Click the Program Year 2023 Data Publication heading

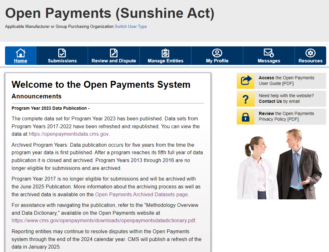pyautogui.click(x=50, y=108)
